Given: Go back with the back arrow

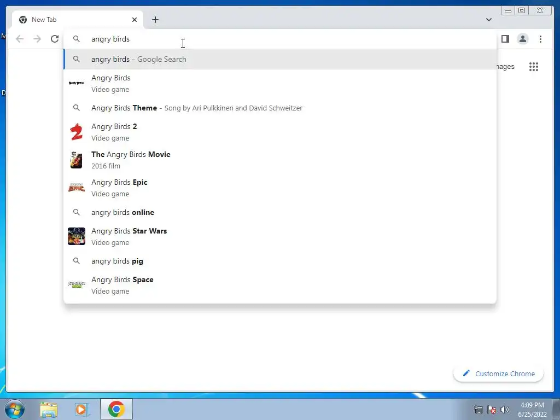Looking at the screenshot, I should click(x=20, y=39).
